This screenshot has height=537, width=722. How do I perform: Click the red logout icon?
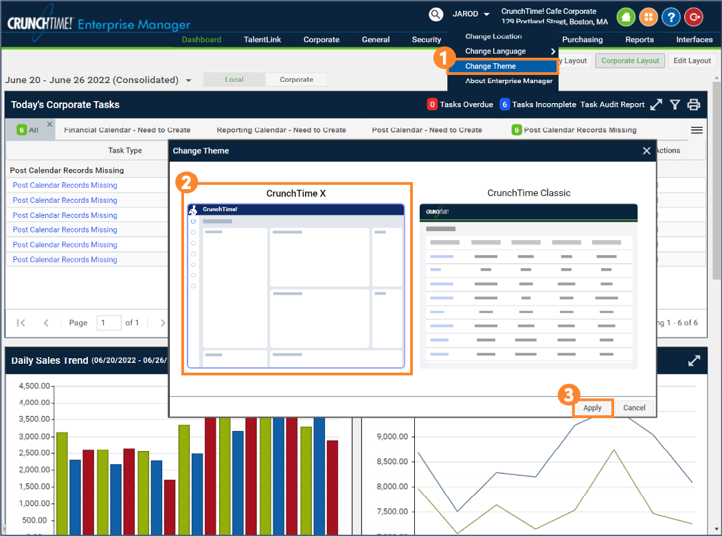coord(695,17)
